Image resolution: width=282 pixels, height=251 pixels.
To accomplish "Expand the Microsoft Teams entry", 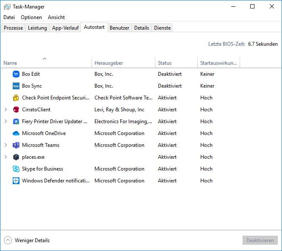I will coord(6,145).
